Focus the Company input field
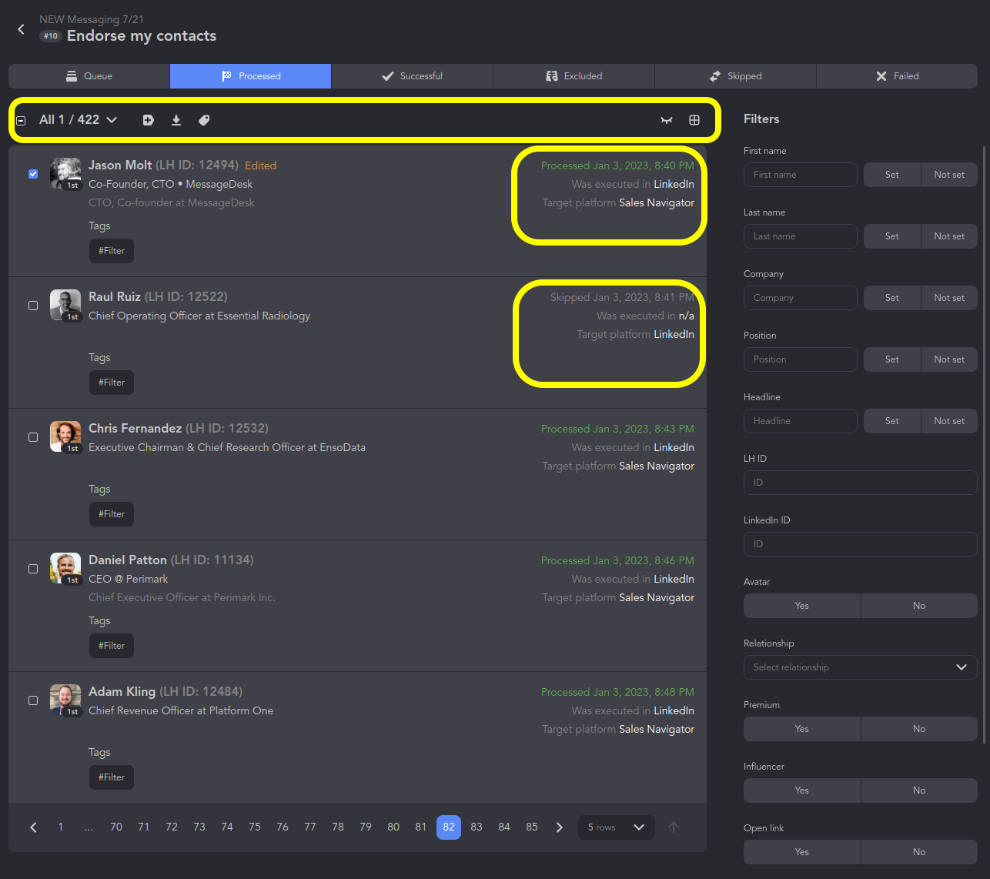 [x=801, y=298]
